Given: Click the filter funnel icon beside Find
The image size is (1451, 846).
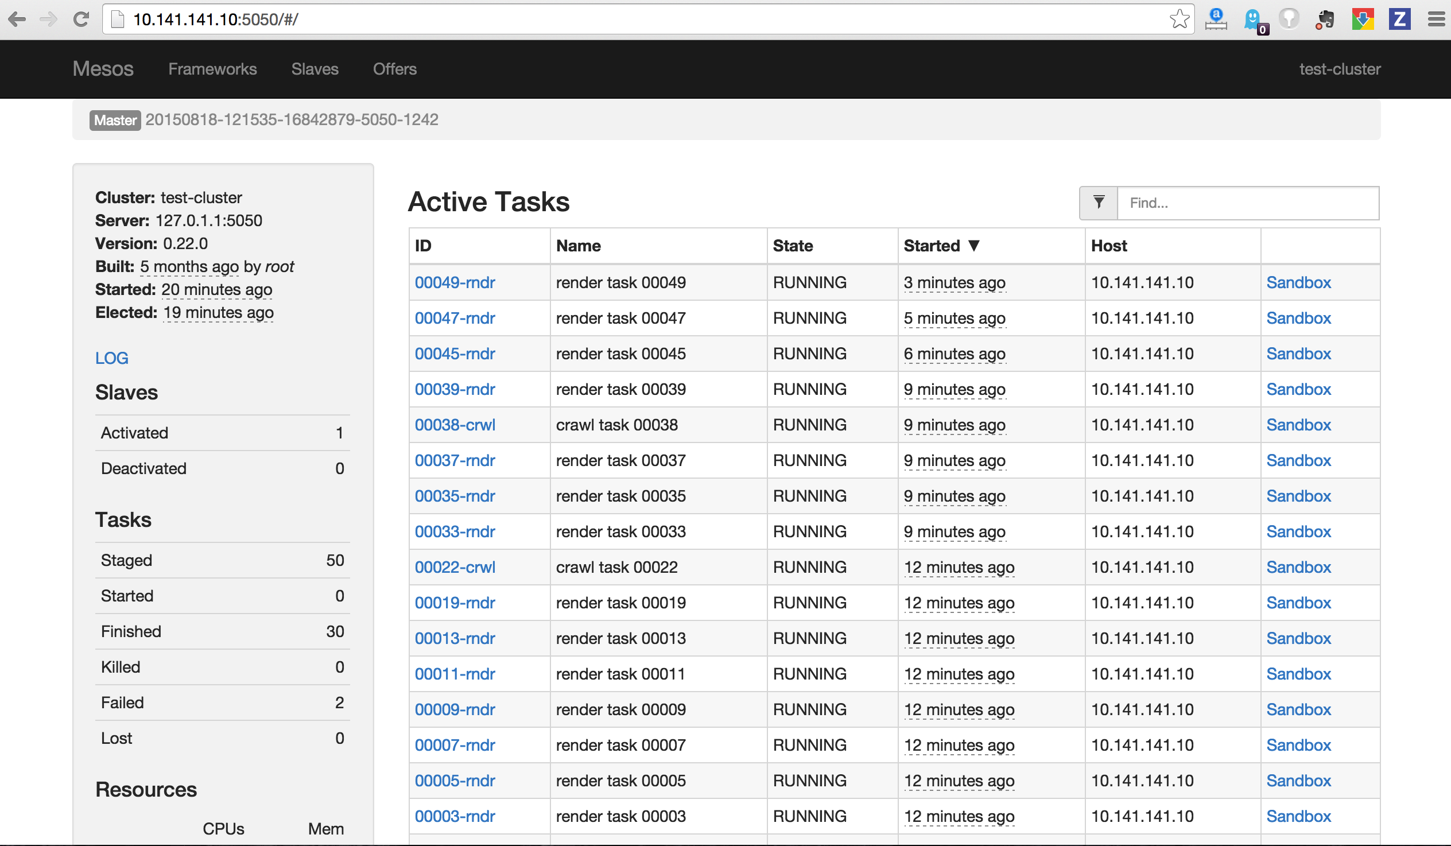Looking at the screenshot, I should point(1098,203).
